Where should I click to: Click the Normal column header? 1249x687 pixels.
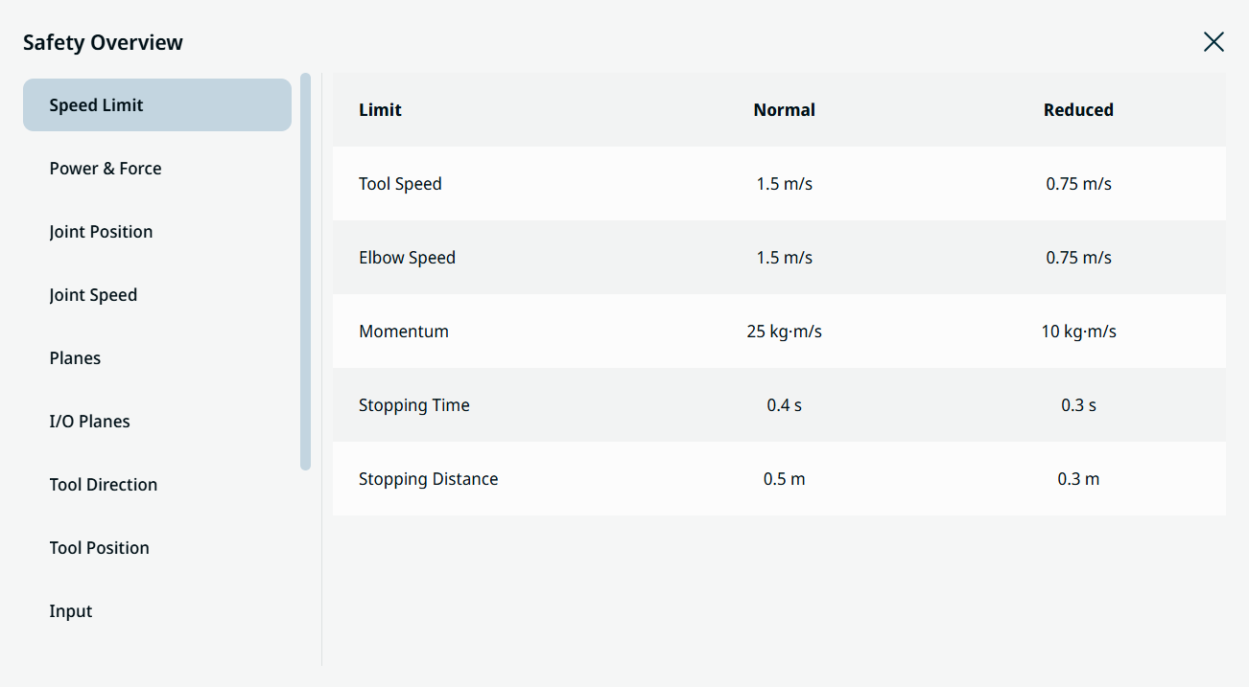[784, 110]
